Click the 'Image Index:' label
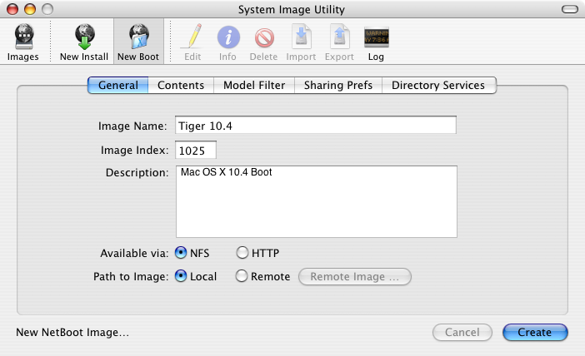Screen dimensions: 585x356 tap(134, 150)
